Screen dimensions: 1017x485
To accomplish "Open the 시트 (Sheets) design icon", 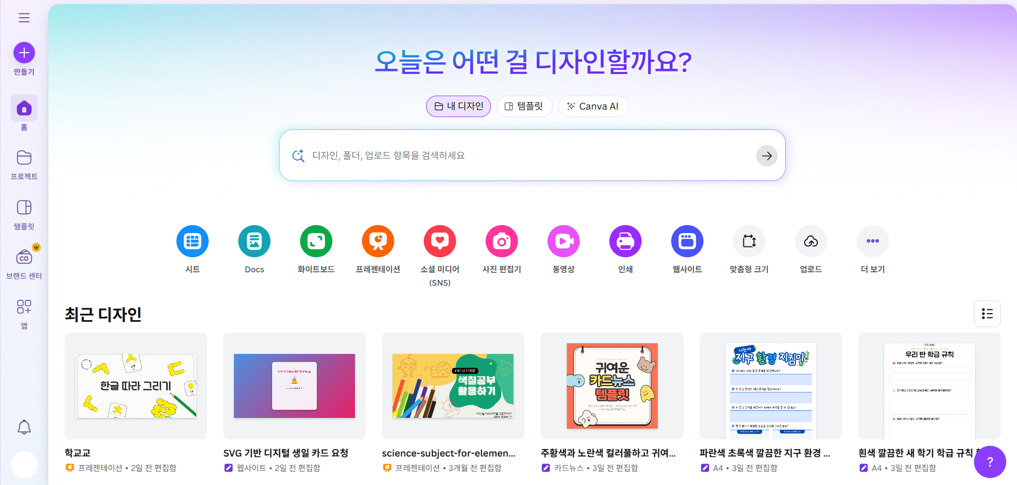I will [193, 241].
